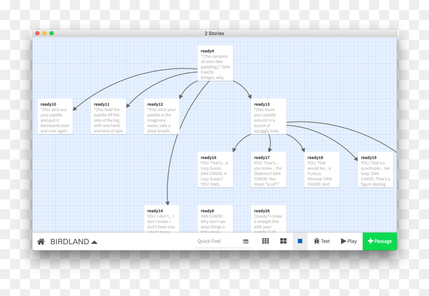Play the story
Viewport: 429px width, 296px height.
349,241
